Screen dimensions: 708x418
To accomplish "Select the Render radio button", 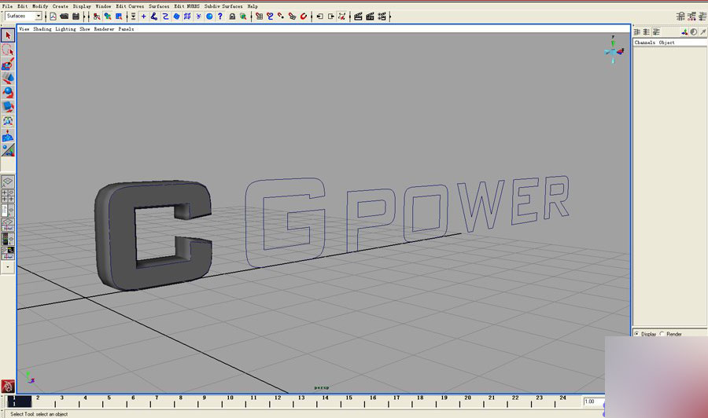I will click(x=662, y=334).
